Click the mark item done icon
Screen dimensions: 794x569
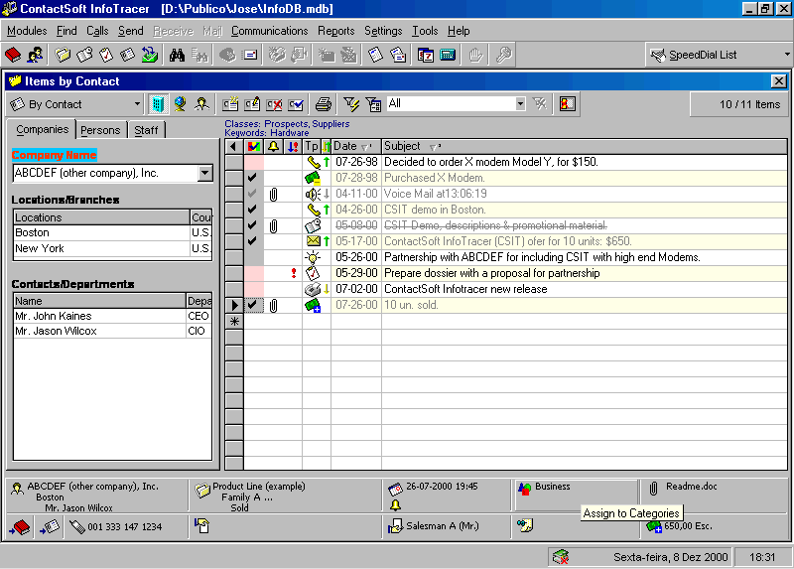pyautogui.click(x=296, y=104)
